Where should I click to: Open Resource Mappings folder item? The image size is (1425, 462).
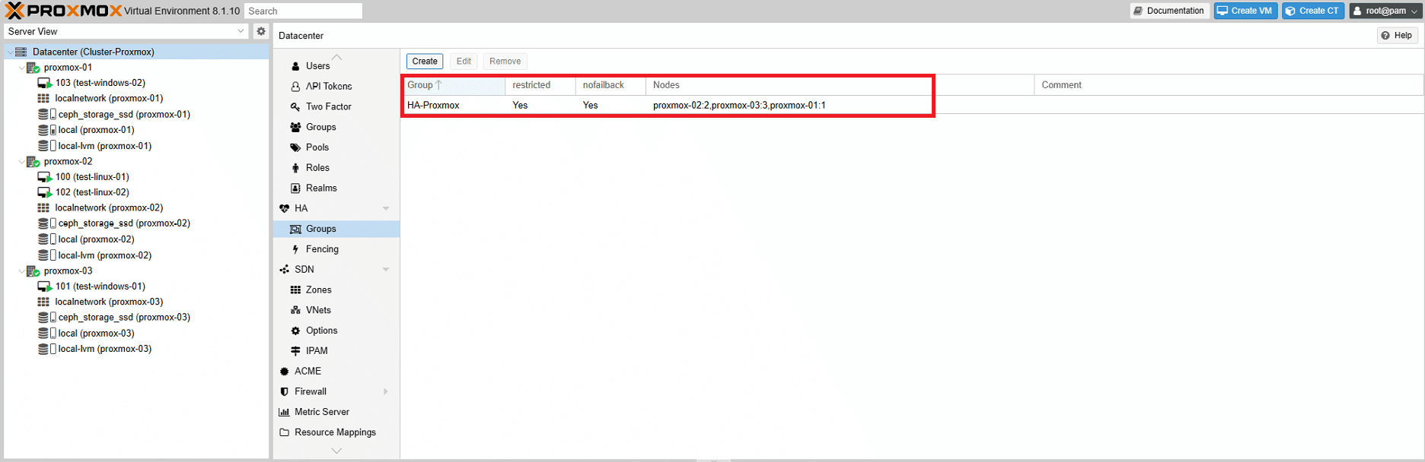(x=334, y=432)
